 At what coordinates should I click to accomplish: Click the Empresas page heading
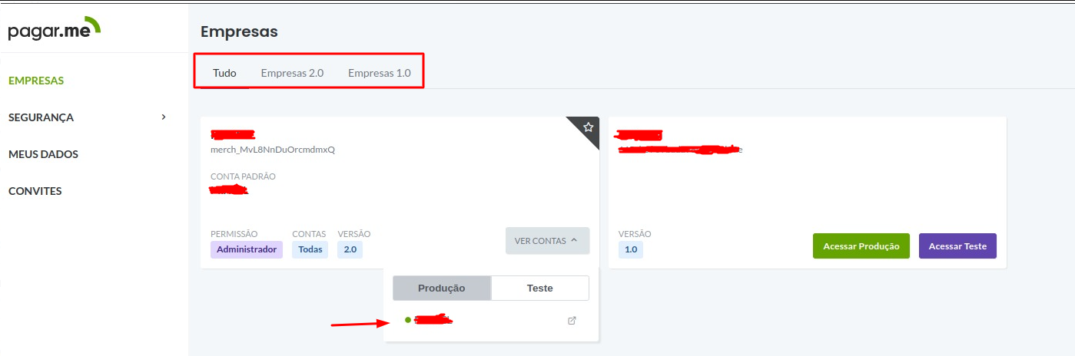(x=239, y=31)
